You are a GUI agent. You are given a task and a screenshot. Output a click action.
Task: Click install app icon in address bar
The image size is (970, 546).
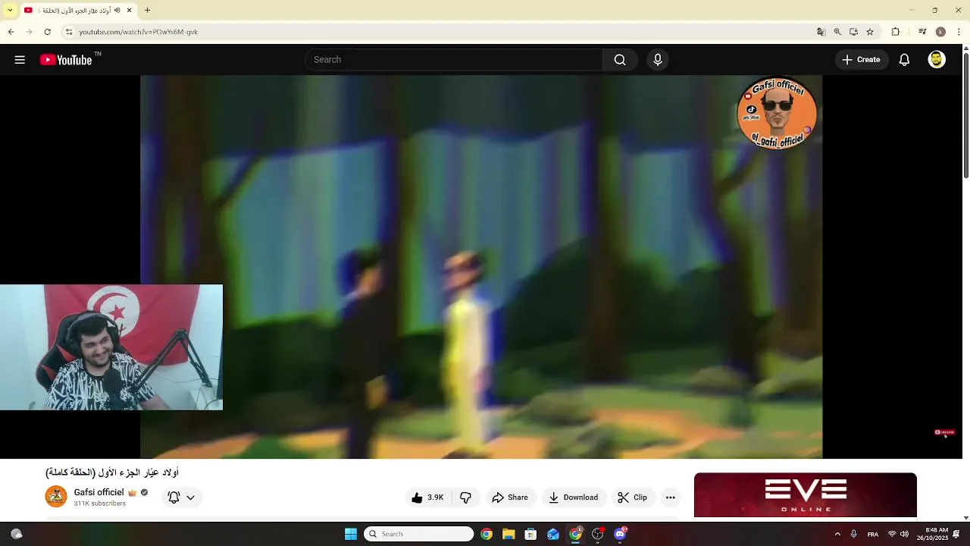[x=853, y=32]
